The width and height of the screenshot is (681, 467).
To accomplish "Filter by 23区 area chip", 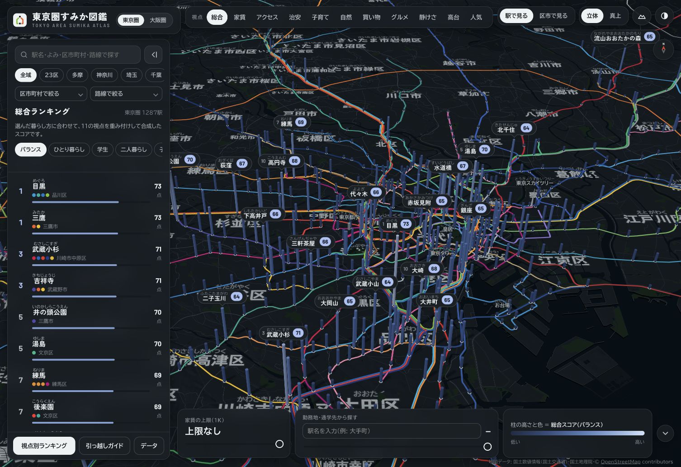I will point(52,75).
